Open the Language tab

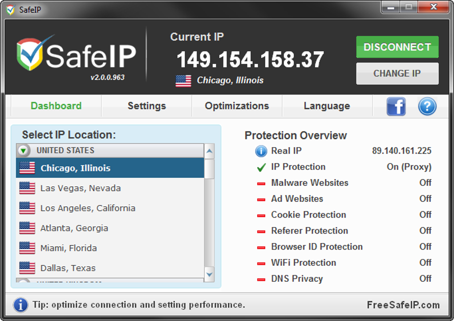tap(327, 106)
